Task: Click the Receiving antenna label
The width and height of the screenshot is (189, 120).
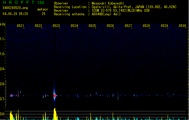Action: (69, 14)
